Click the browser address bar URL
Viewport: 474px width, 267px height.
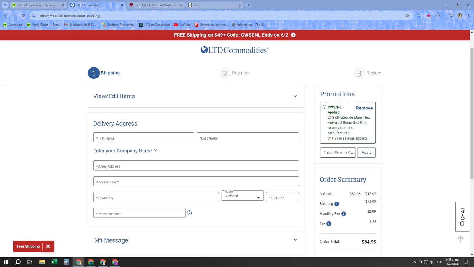click(69, 16)
